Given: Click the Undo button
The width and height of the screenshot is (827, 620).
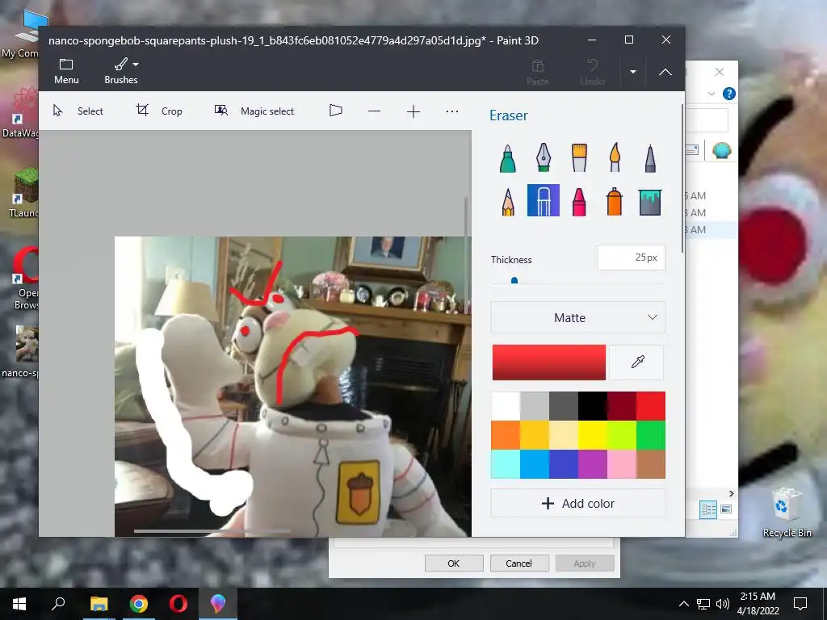Looking at the screenshot, I should (592, 72).
